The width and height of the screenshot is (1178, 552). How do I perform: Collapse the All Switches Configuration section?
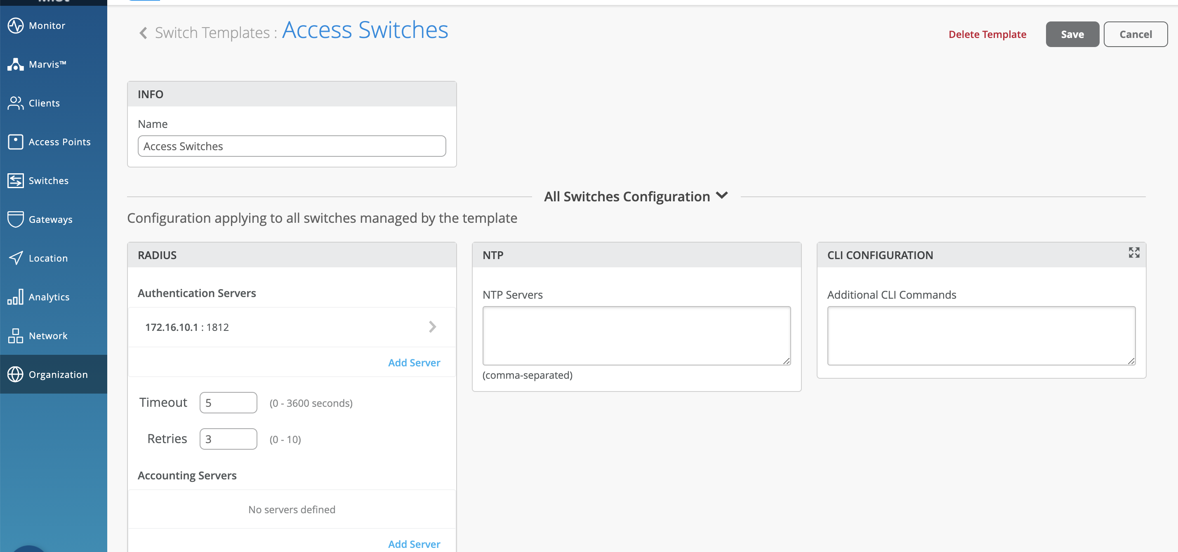coord(722,196)
